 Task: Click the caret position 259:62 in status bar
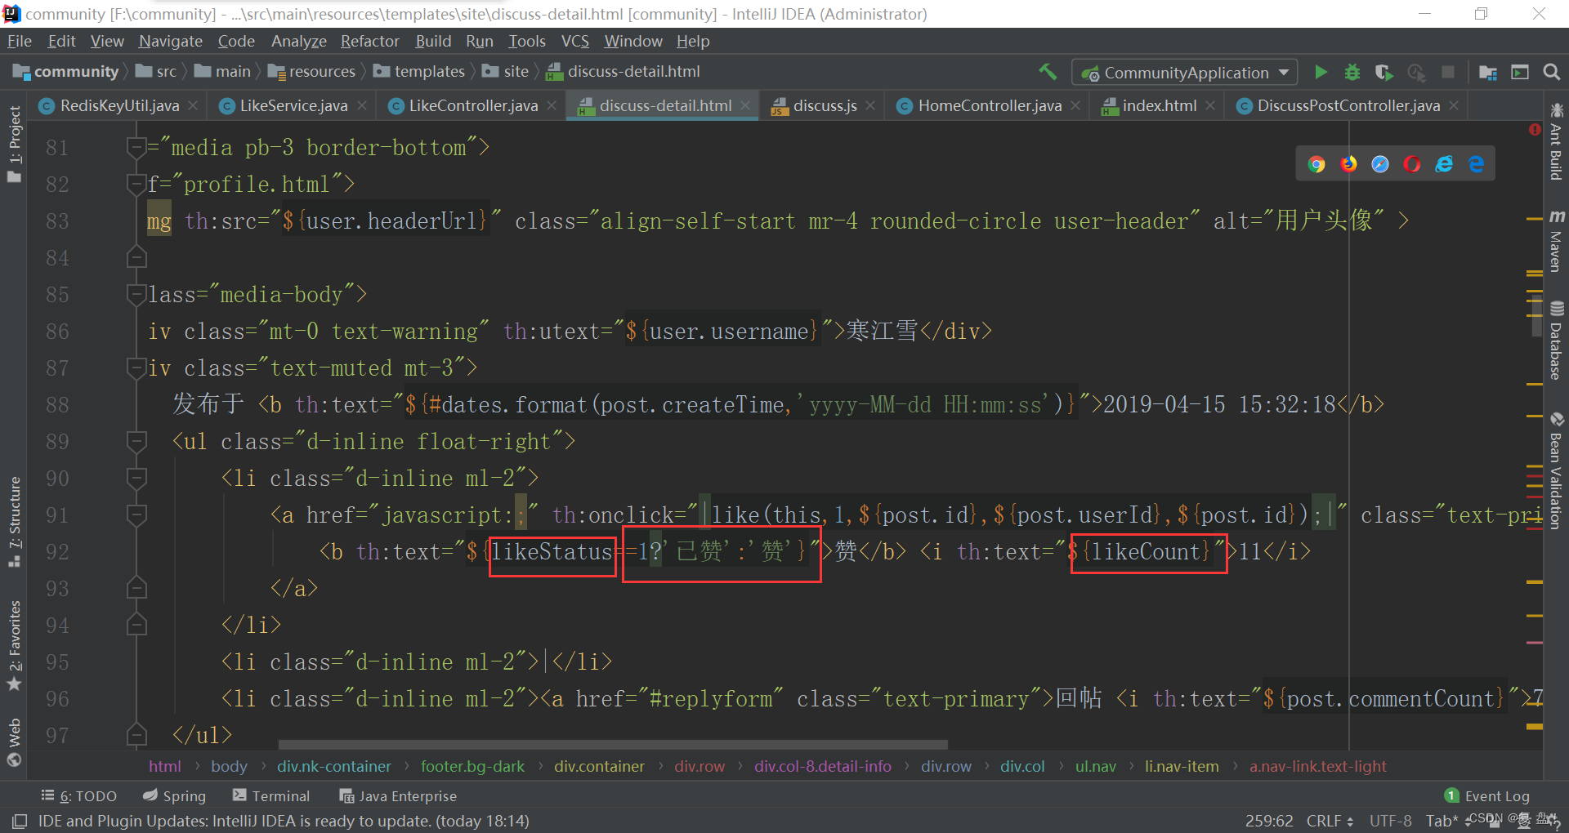[x=1269, y=821]
